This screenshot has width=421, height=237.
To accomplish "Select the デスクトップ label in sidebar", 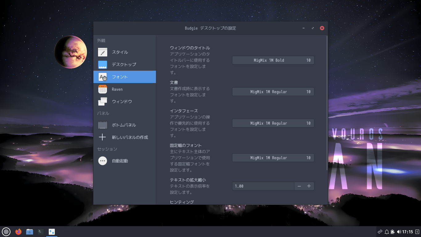I will point(124,64).
